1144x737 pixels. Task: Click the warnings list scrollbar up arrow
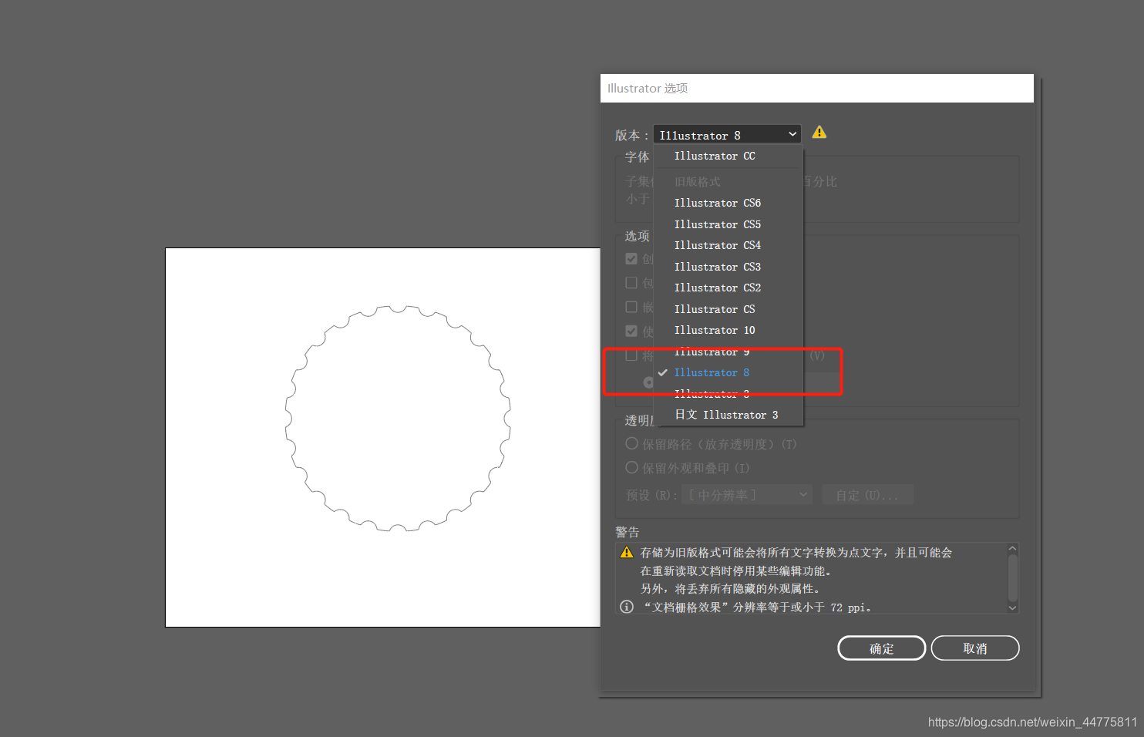tap(1013, 549)
